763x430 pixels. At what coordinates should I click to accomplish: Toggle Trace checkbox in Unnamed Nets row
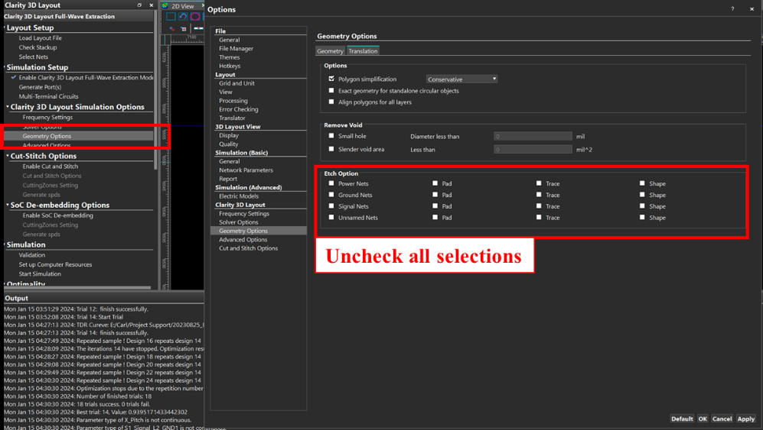(539, 217)
